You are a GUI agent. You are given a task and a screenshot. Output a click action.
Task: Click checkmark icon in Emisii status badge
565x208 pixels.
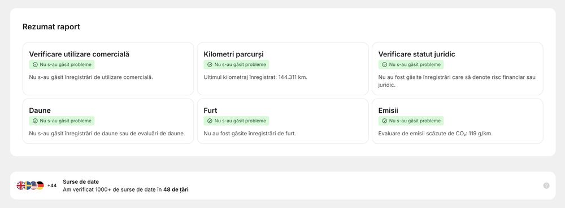coord(384,121)
